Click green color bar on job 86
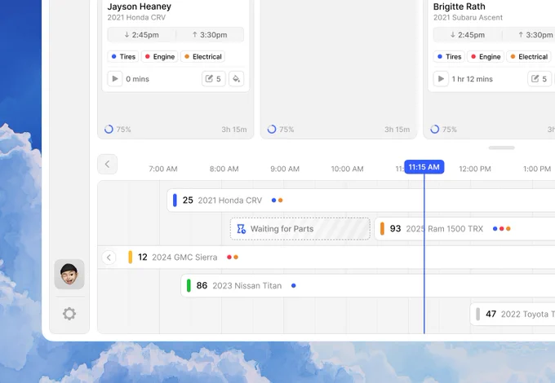 pyautogui.click(x=189, y=285)
